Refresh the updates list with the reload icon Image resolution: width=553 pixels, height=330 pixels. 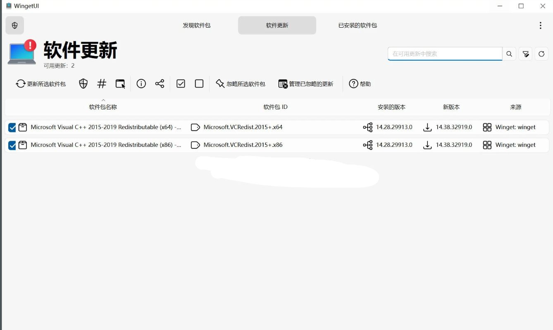(541, 54)
